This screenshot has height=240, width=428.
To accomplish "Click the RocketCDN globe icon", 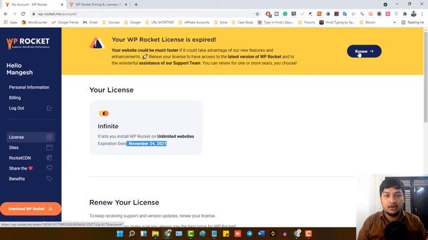I will pyautogui.click(x=49, y=158).
